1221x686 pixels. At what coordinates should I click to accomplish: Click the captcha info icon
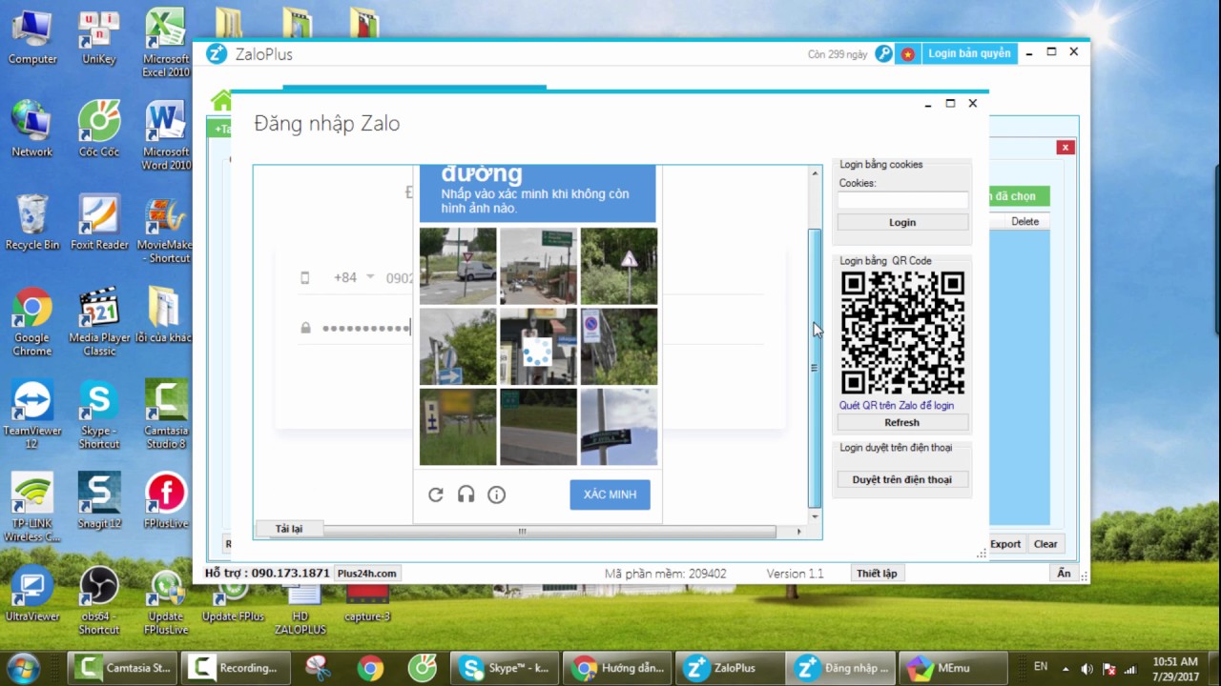point(496,494)
